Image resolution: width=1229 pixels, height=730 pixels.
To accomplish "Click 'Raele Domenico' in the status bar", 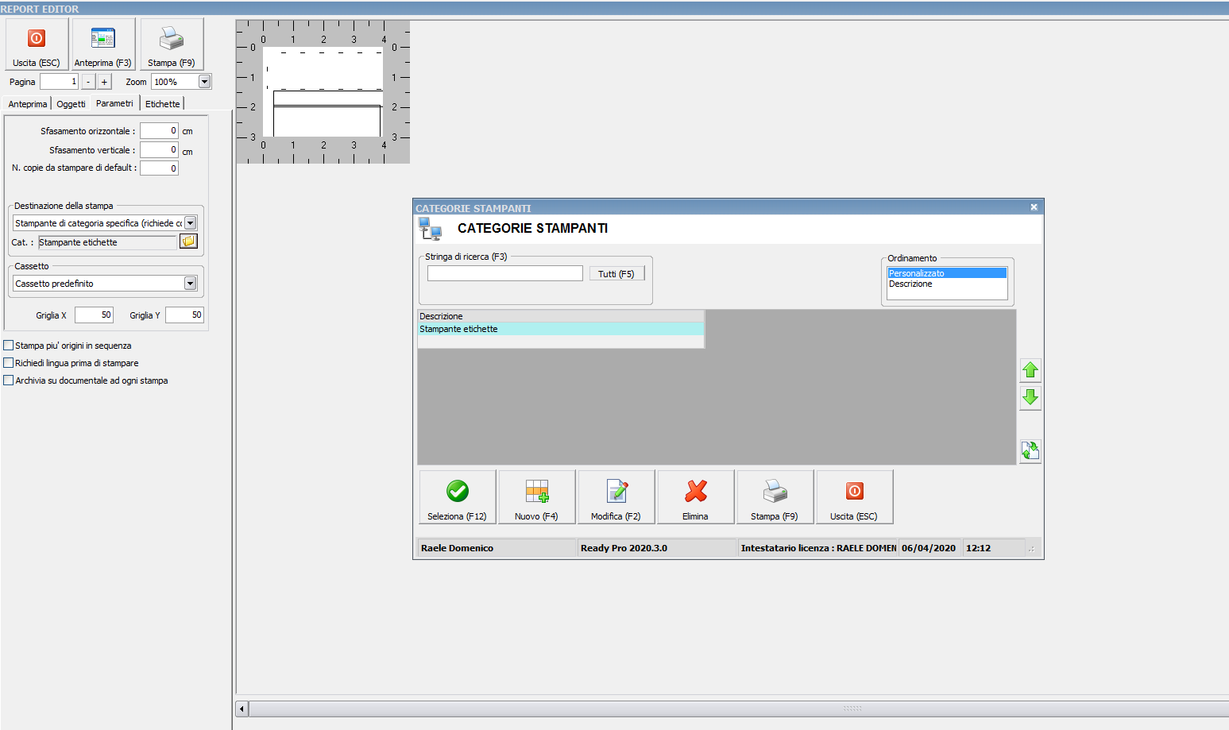I will tap(497, 548).
